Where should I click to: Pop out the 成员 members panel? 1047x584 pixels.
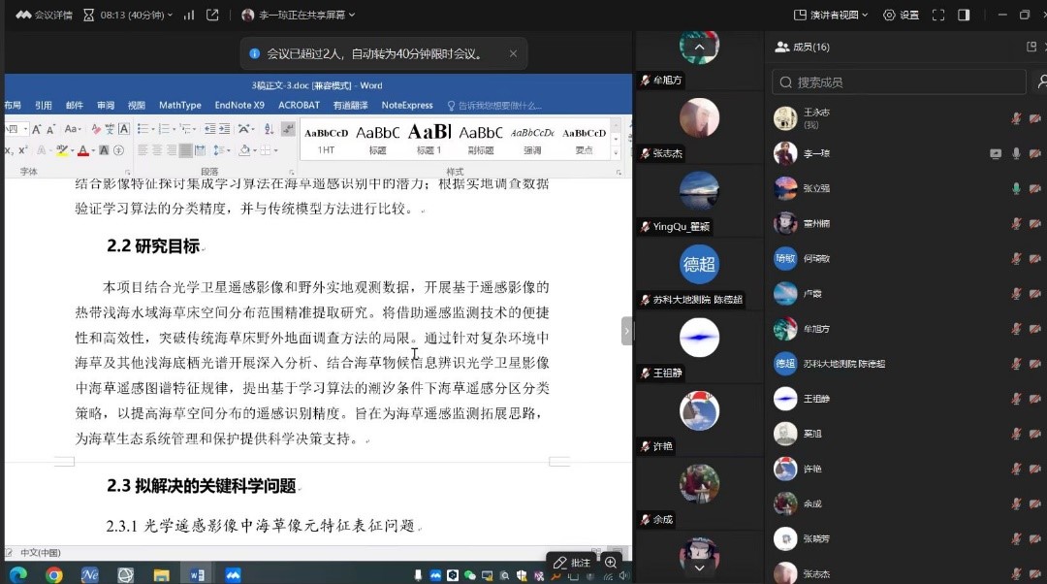pos(1031,47)
